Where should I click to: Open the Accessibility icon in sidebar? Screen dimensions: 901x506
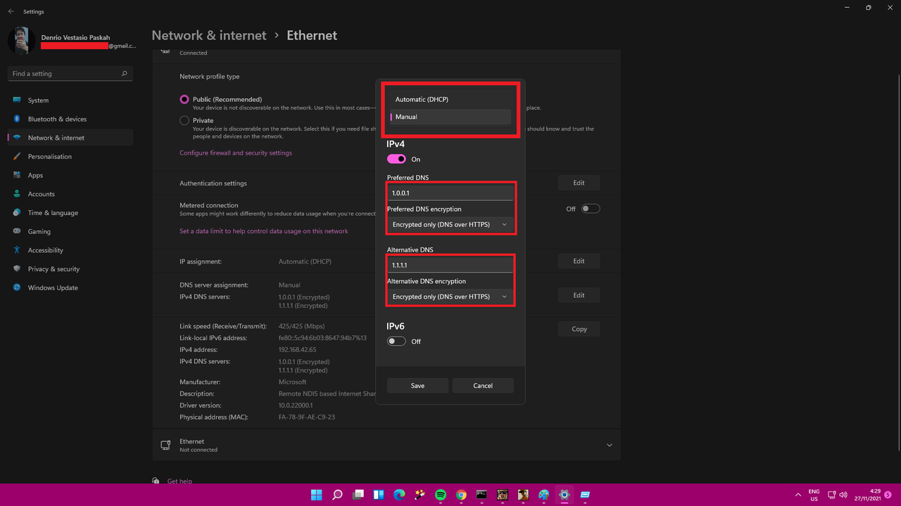(17, 250)
